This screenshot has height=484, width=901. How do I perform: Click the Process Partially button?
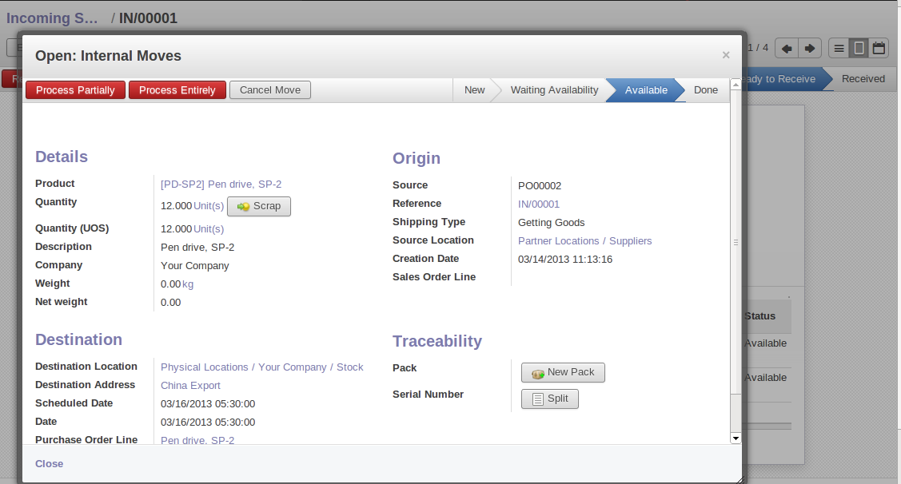75,90
